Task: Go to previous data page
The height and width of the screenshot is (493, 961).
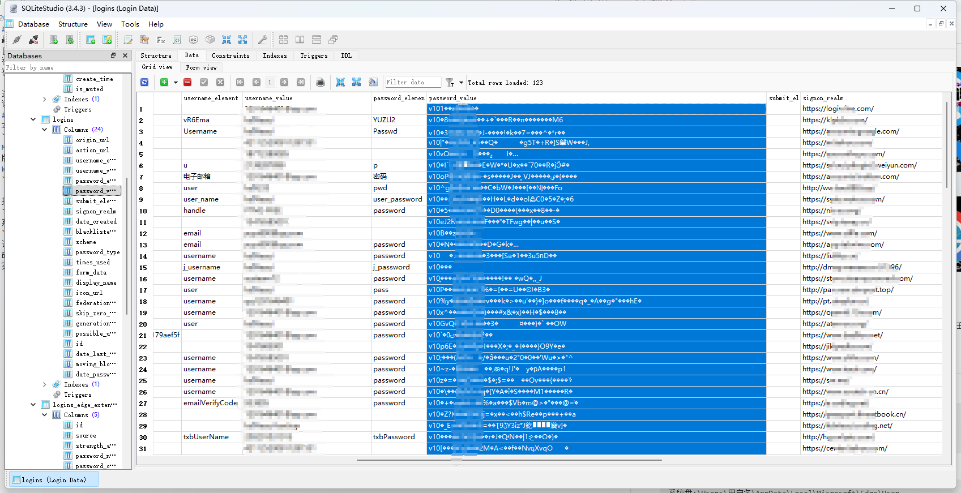Action: click(257, 82)
